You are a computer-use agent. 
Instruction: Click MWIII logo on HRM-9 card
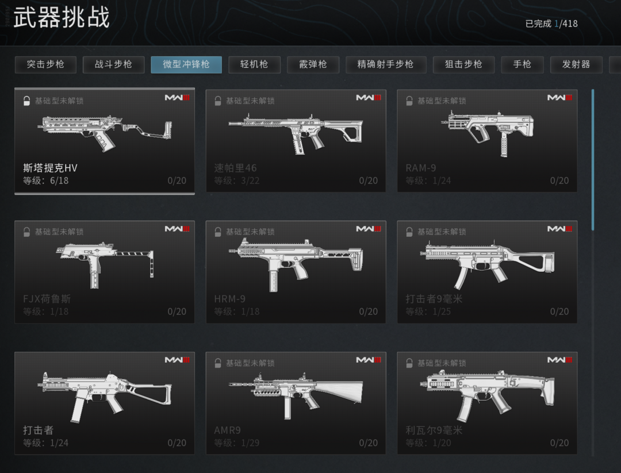tap(369, 228)
